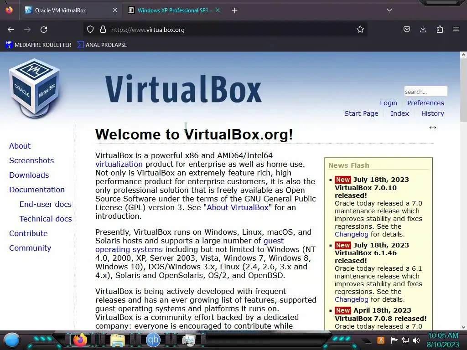
Task: Click the scrollbar up arrow
Action: (x=463, y=55)
